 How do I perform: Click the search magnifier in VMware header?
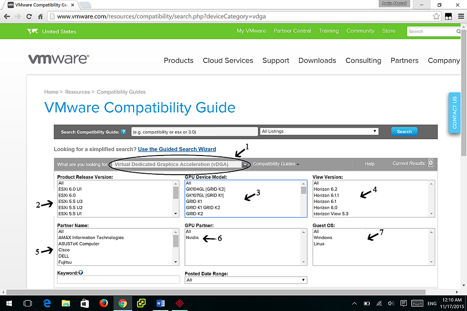pyautogui.click(x=458, y=31)
